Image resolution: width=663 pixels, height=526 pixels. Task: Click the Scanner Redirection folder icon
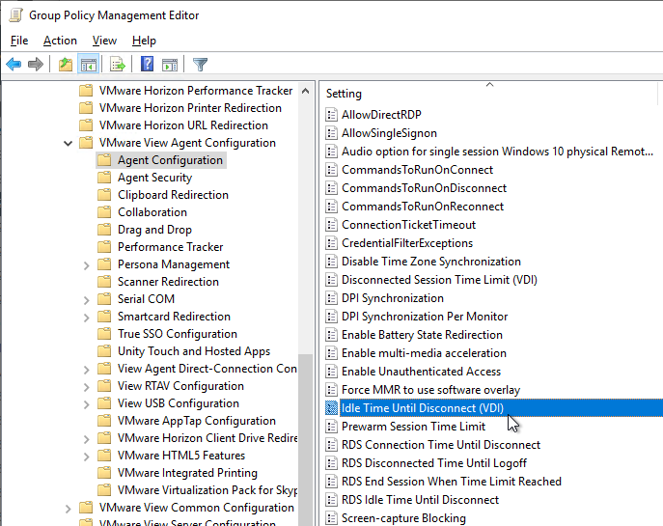[x=104, y=281]
